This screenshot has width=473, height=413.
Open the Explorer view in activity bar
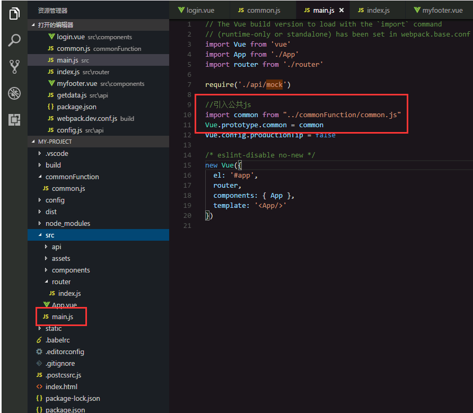14,14
